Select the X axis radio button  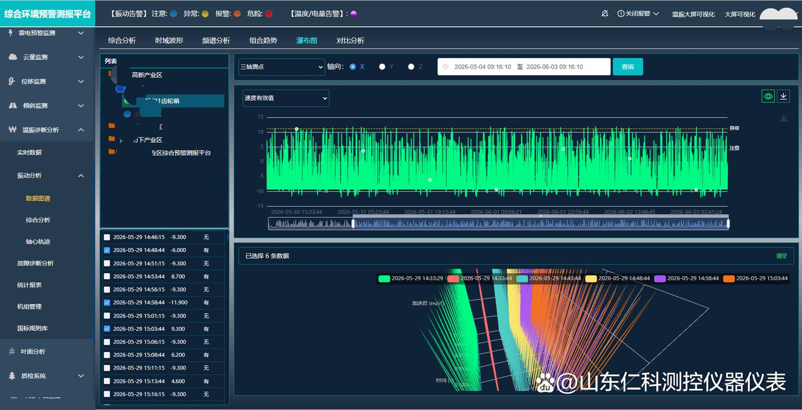point(353,67)
